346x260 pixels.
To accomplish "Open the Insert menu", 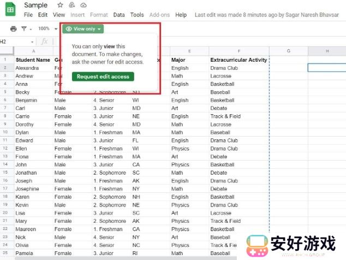I will coord(77,15).
